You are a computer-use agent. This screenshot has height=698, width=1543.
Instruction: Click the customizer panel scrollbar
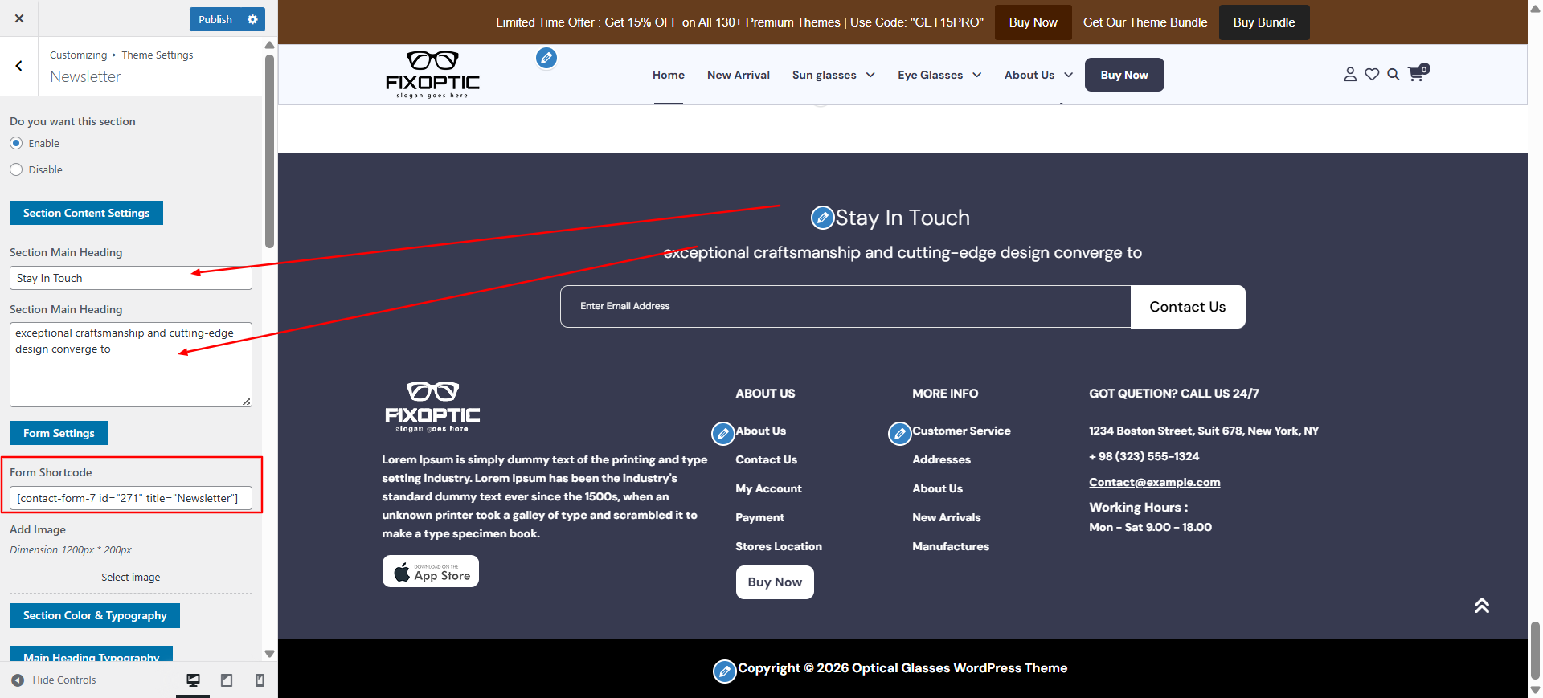269,151
